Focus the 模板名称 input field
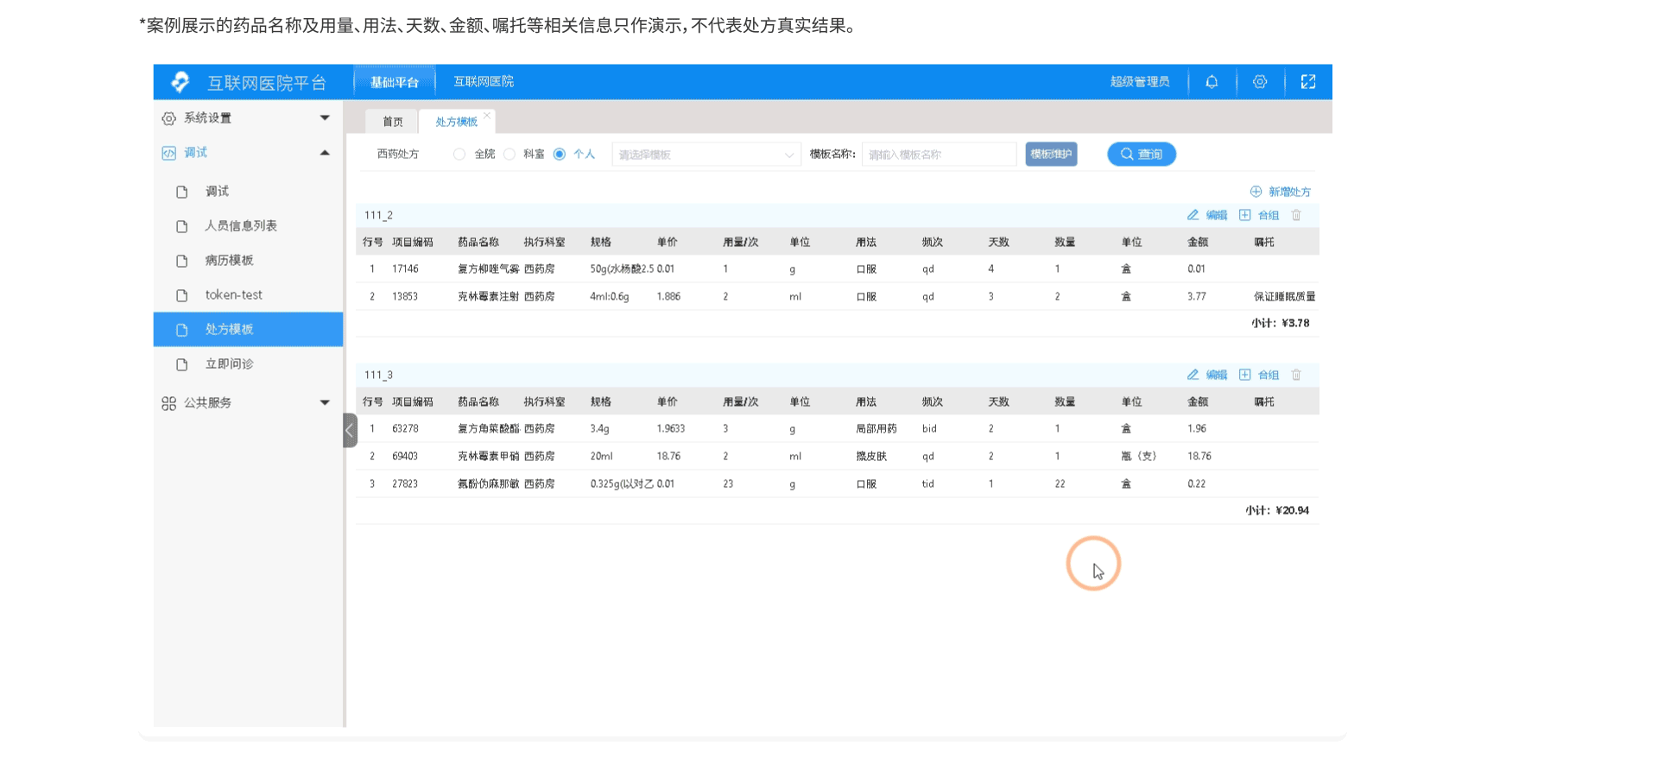This screenshot has height=777, width=1658. click(939, 155)
